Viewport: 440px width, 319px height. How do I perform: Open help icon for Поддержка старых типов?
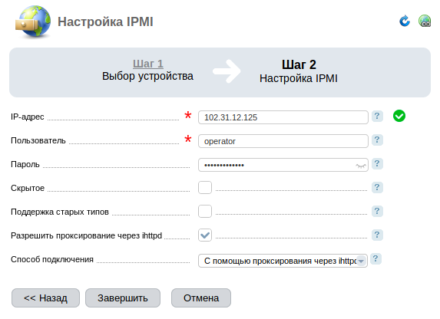point(377,211)
